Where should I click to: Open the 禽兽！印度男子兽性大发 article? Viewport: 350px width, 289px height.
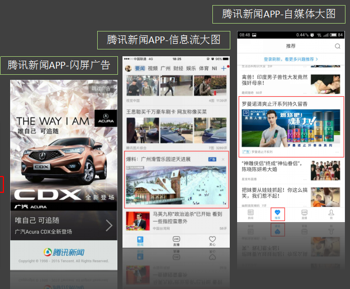click(275, 80)
